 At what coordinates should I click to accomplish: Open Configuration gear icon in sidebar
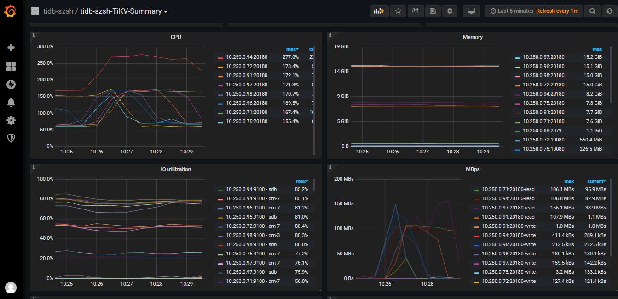coord(11,120)
